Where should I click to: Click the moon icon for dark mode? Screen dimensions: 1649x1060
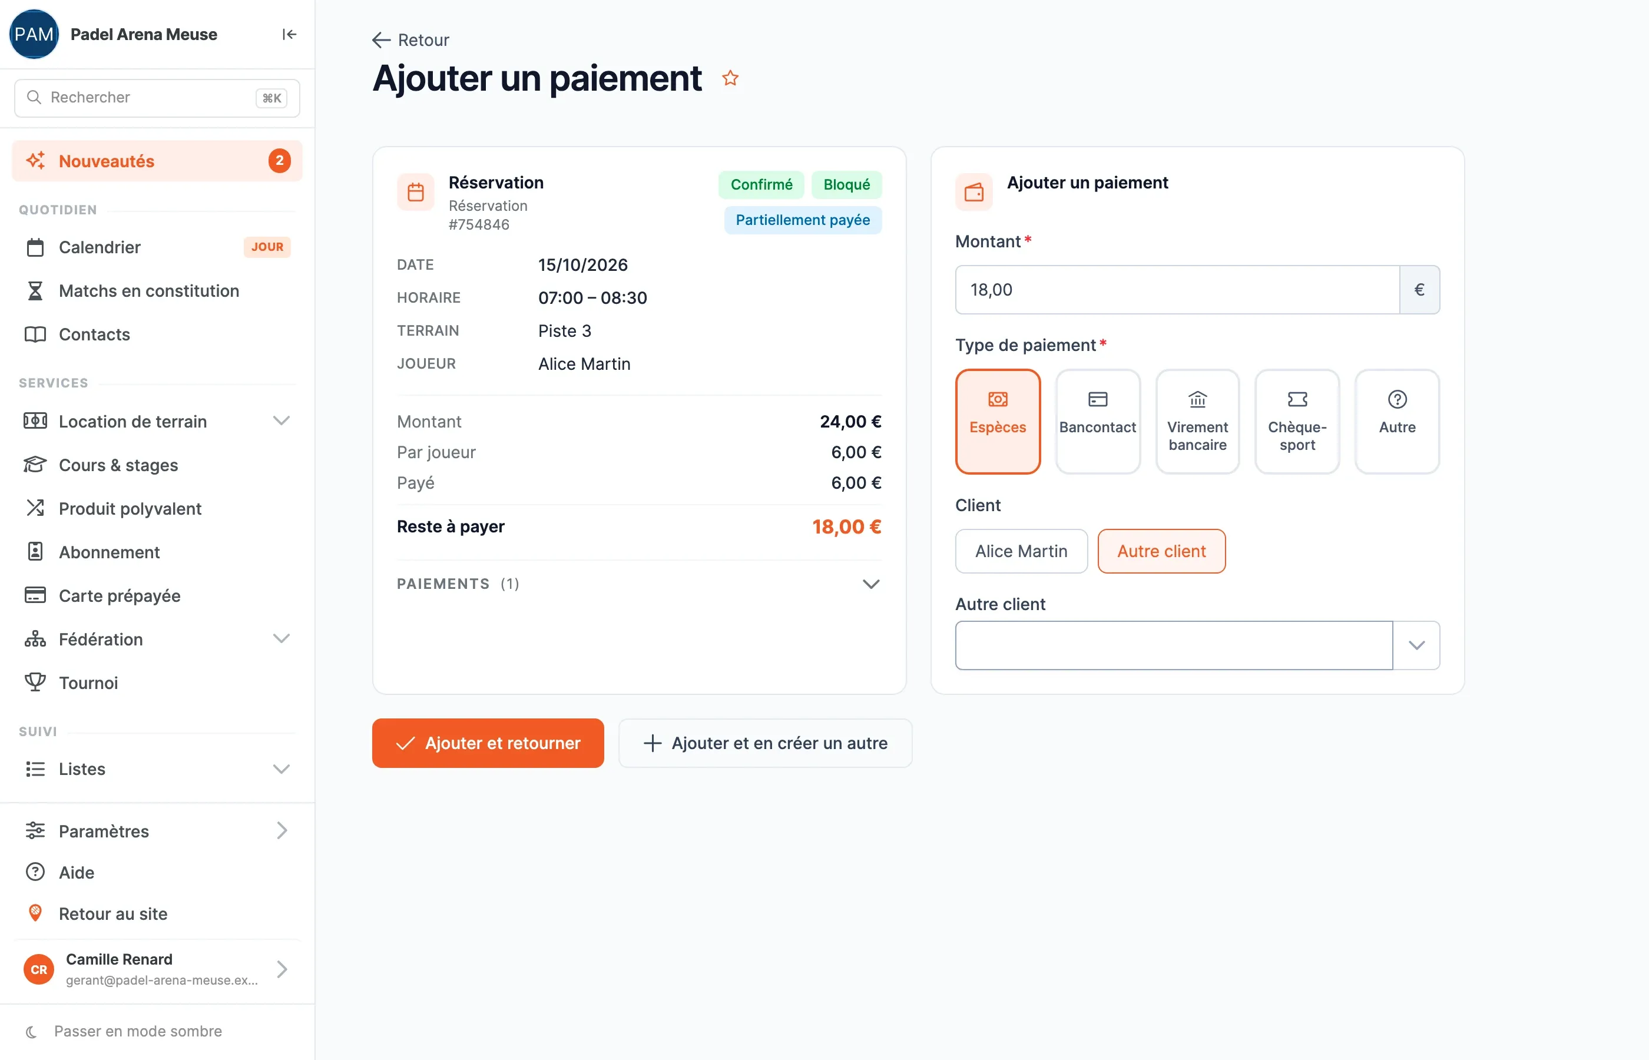pyautogui.click(x=32, y=1032)
